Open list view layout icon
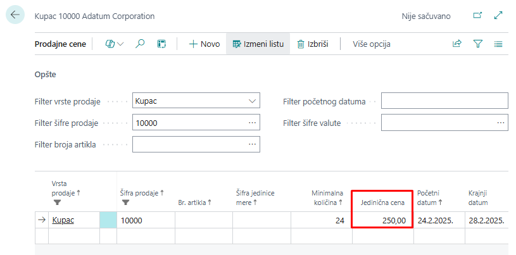 (498, 44)
